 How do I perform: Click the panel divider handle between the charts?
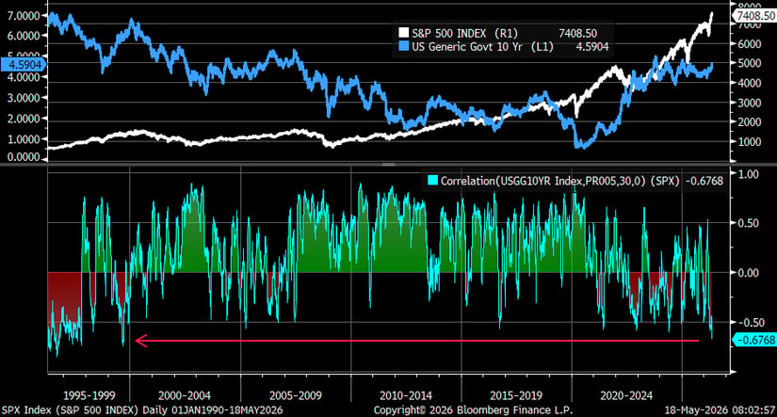tap(388, 164)
